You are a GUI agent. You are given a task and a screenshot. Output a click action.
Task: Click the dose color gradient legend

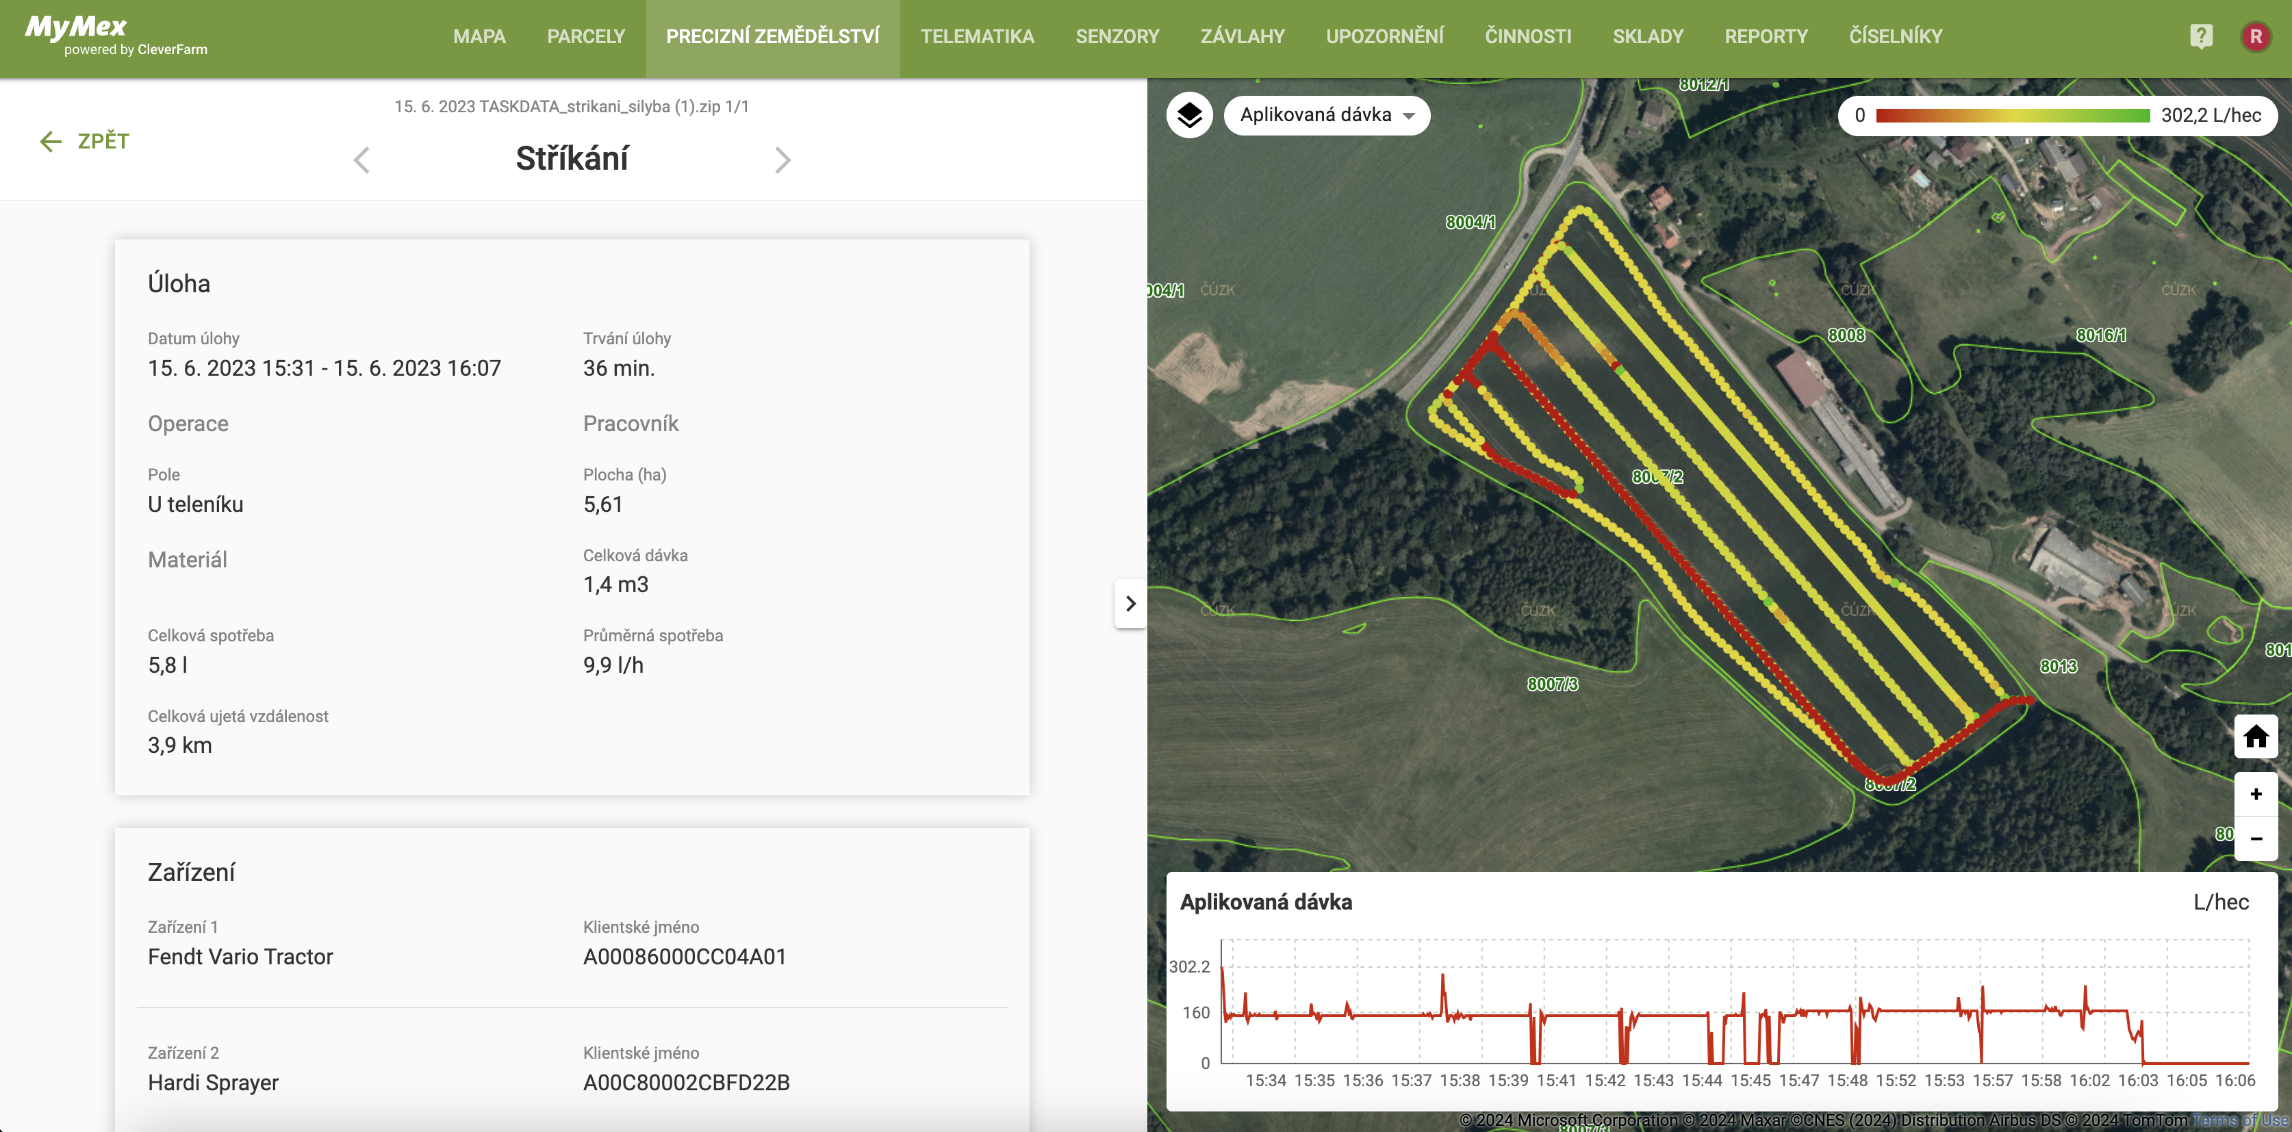[x=2013, y=116]
